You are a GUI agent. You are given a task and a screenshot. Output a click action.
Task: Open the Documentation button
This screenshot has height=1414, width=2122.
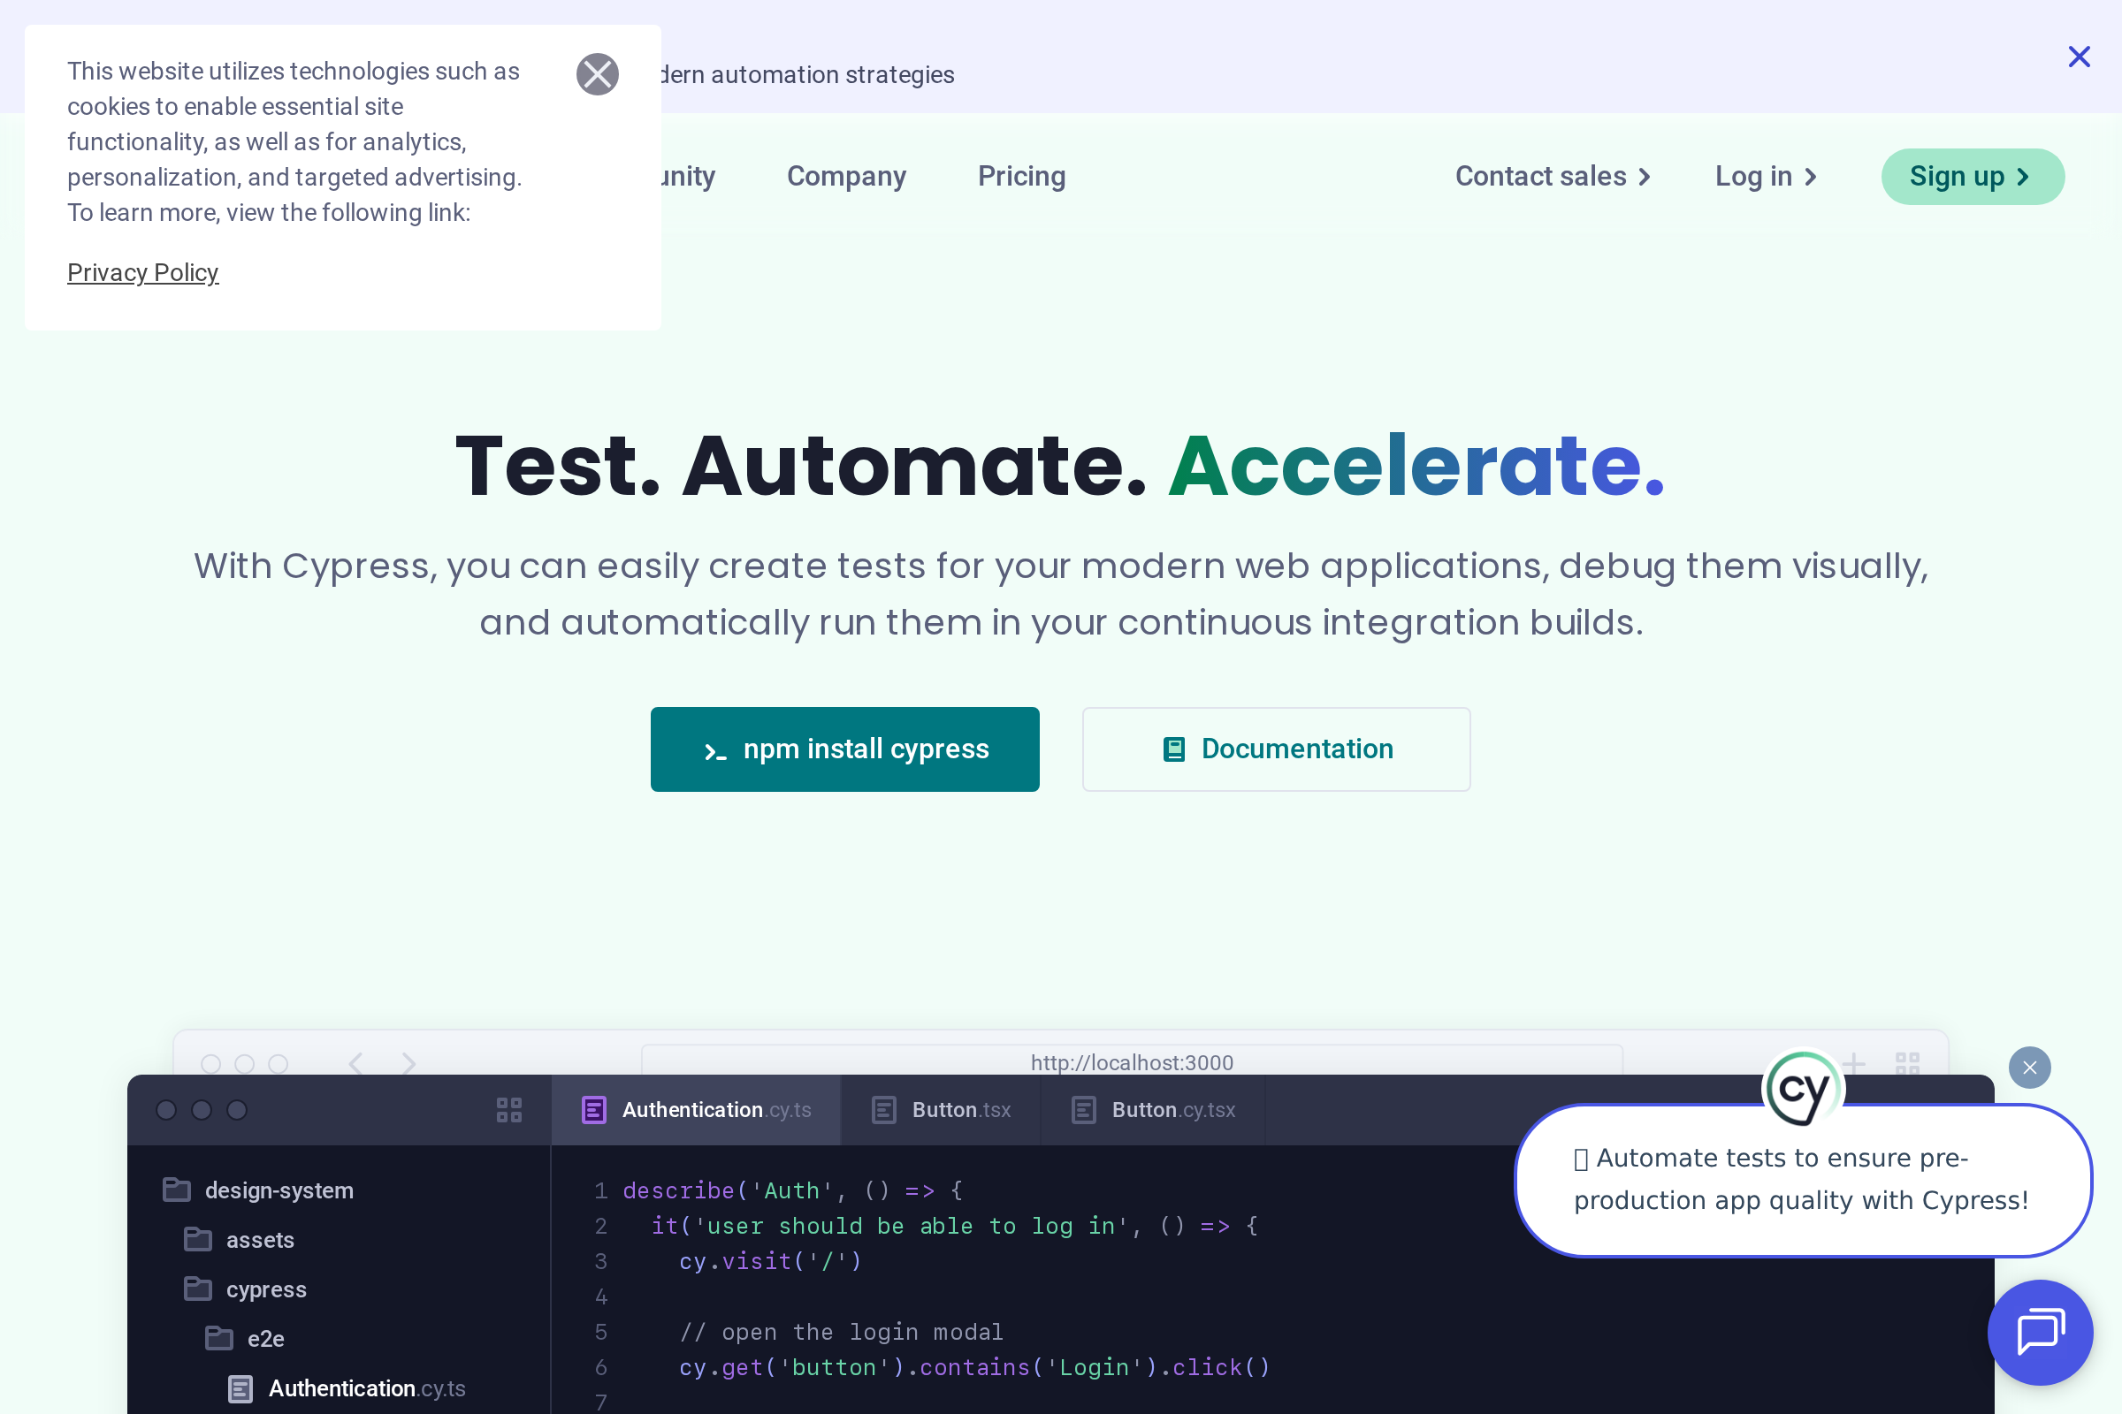1276,749
